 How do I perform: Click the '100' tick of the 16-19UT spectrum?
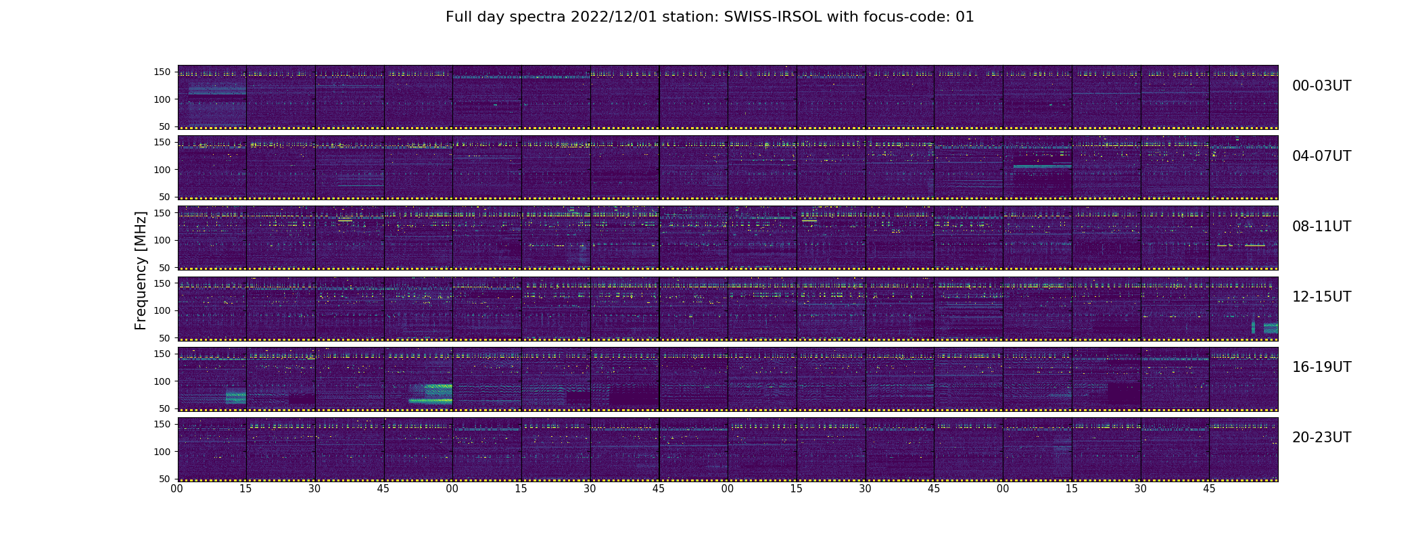coord(162,381)
